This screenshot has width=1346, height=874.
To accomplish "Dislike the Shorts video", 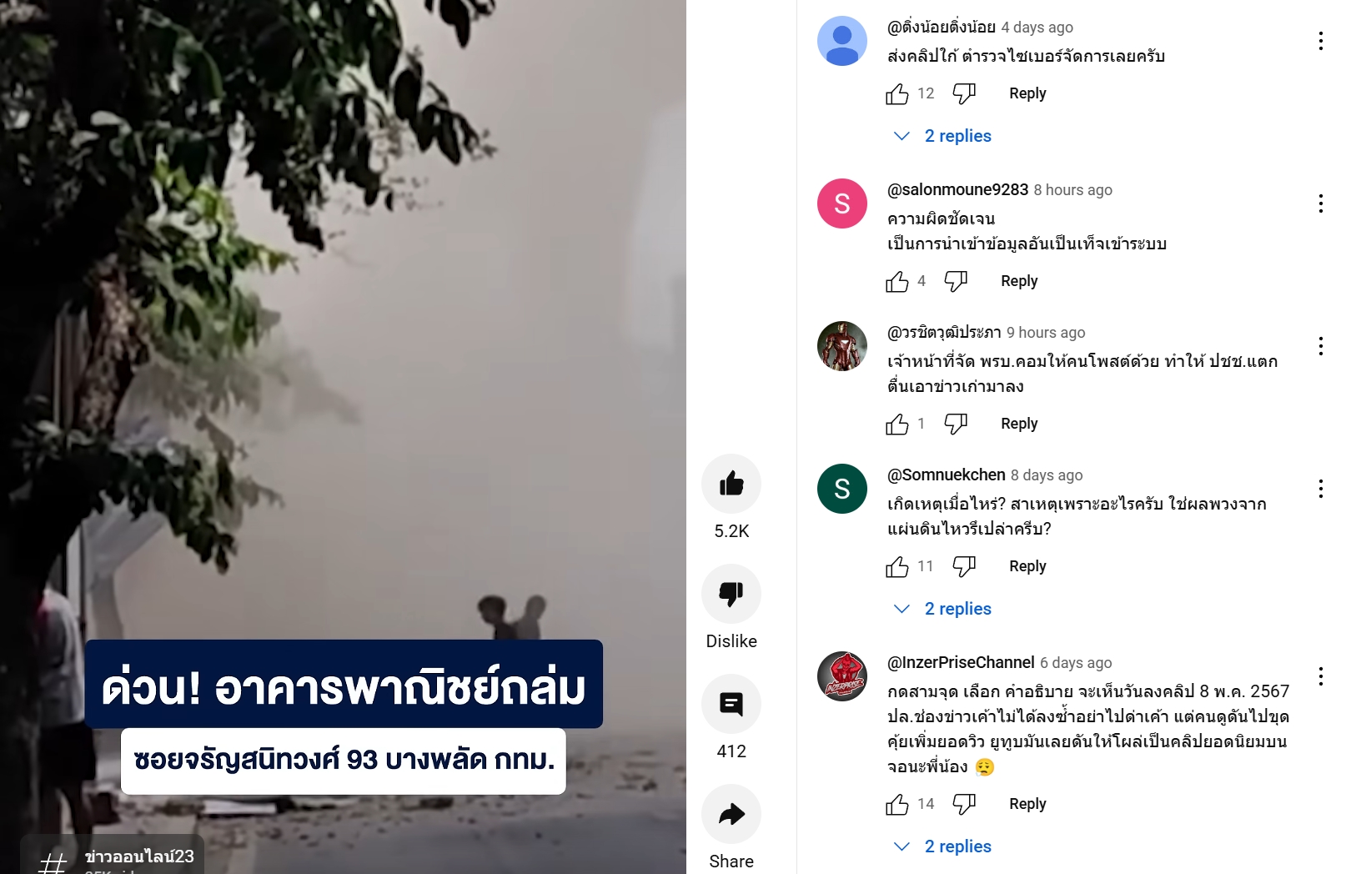I will (731, 594).
